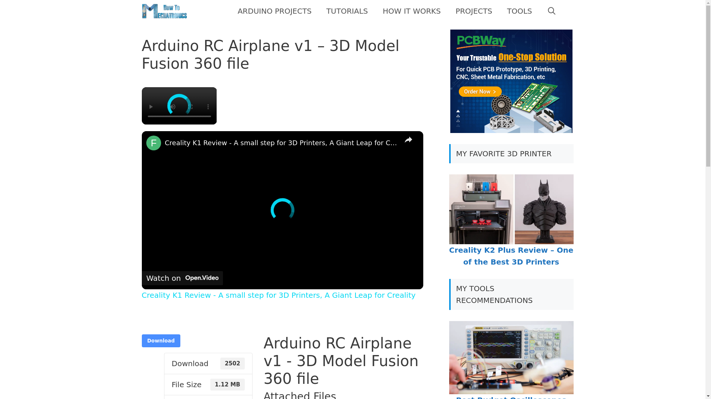Open the HOW IT WORKS menu
711x399 pixels.
click(x=411, y=11)
